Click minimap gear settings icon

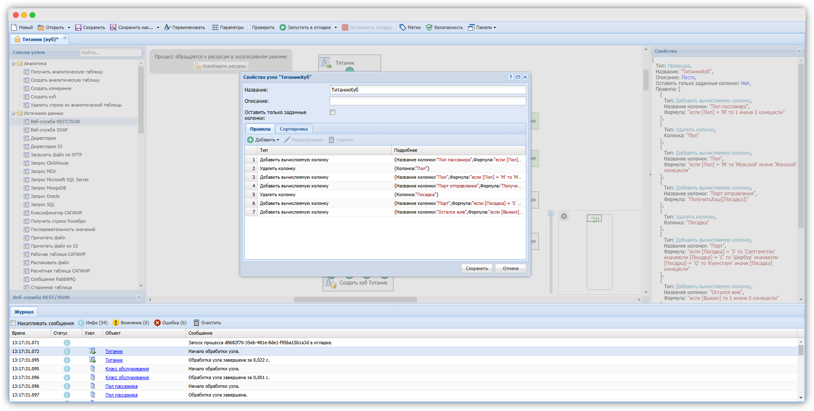564,216
